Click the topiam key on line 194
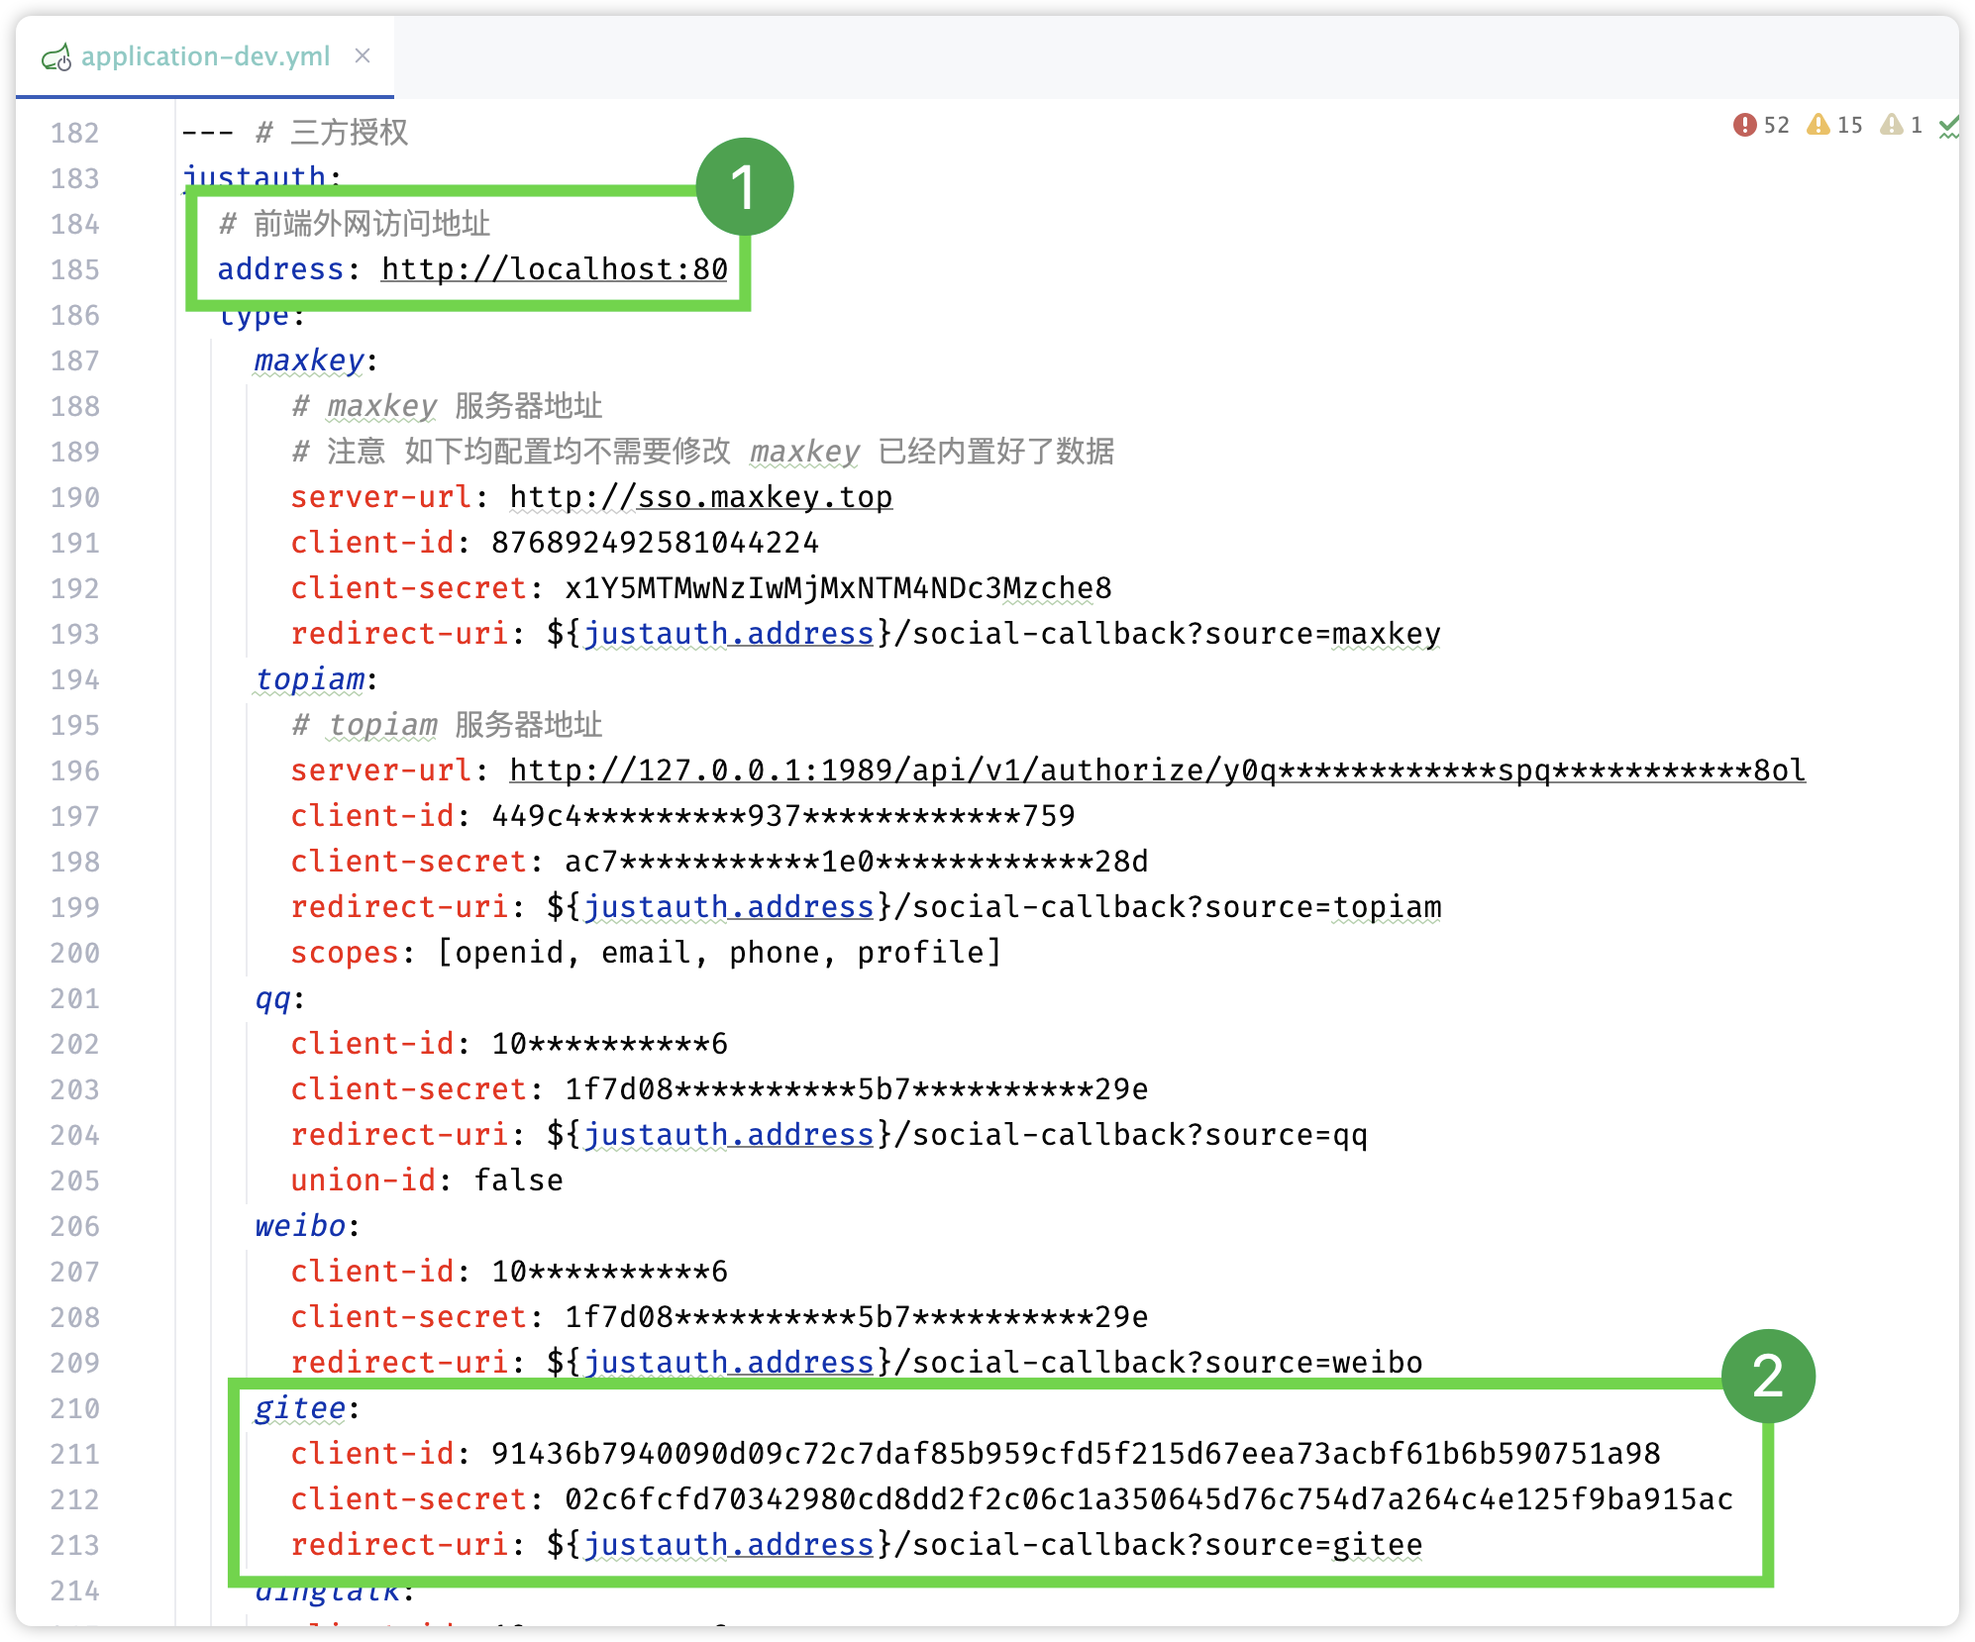This screenshot has height=1642, width=1975. pyautogui.click(x=310, y=679)
